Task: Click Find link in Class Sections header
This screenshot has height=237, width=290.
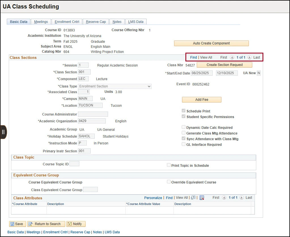Action: pyautogui.click(x=193, y=57)
